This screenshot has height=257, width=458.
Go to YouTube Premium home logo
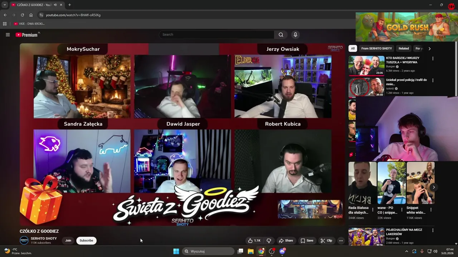pyautogui.click(x=27, y=35)
